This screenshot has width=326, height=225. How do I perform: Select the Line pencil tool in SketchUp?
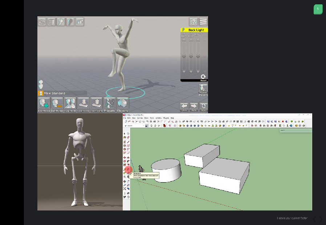pyautogui.click(x=128, y=142)
